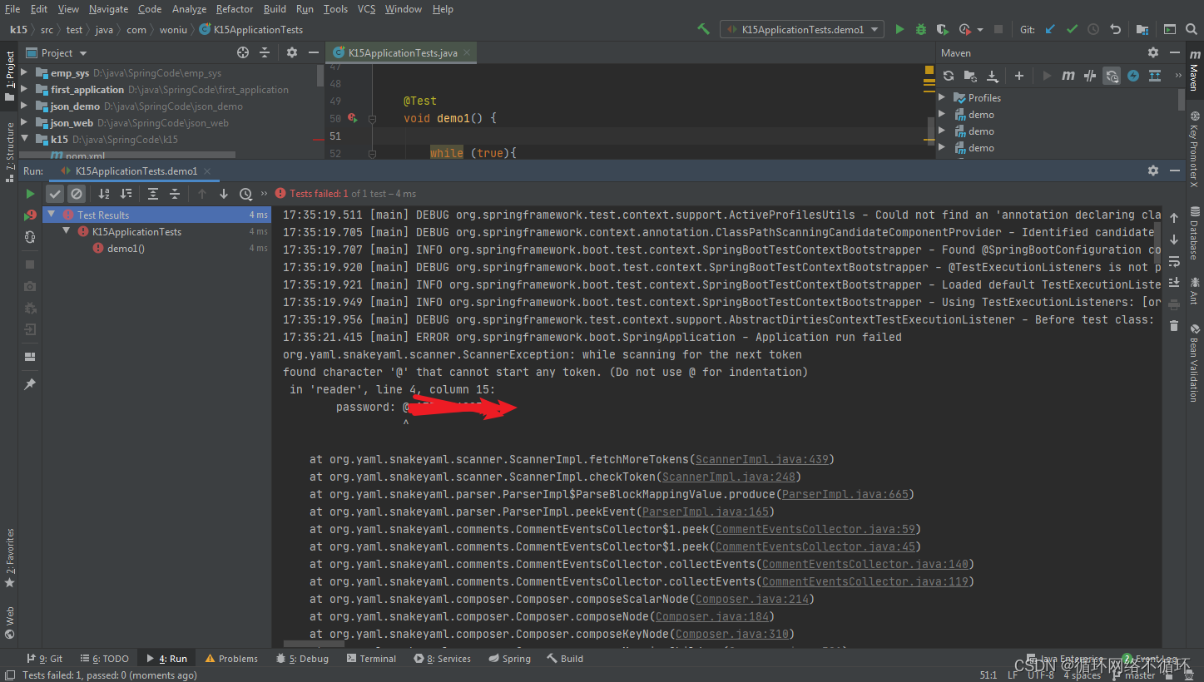This screenshot has height=682, width=1204.
Task: Open ScannerImpl.java:439 from the stack trace
Action: point(761,458)
